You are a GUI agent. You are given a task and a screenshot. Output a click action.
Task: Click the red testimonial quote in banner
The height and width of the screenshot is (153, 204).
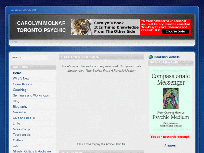coord(165,25)
